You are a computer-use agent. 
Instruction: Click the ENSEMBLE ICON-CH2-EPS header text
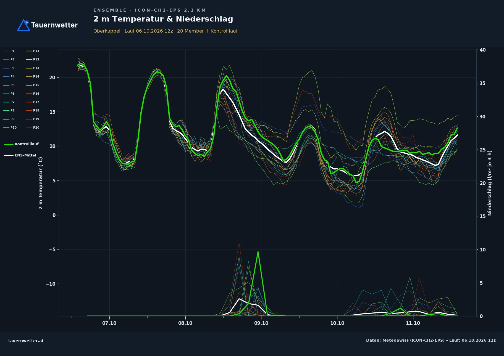click(x=150, y=10)
